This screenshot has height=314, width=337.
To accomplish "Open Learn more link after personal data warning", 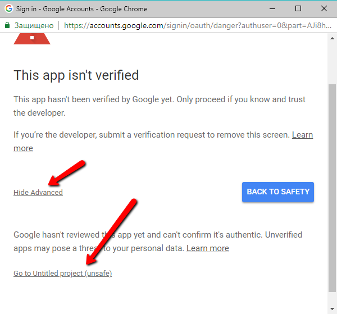I will 207,248.
